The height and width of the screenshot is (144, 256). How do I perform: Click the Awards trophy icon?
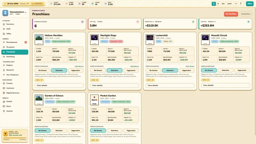pyautogui.click(x=4, y=111)
